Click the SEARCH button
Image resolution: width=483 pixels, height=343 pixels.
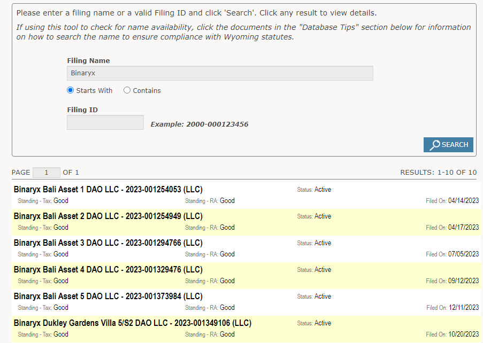click(448, 145)
